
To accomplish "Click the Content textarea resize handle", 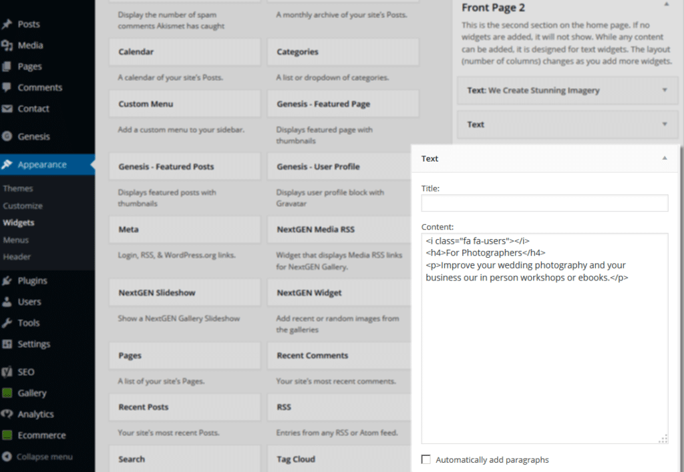I will click(x=663, y=439).
